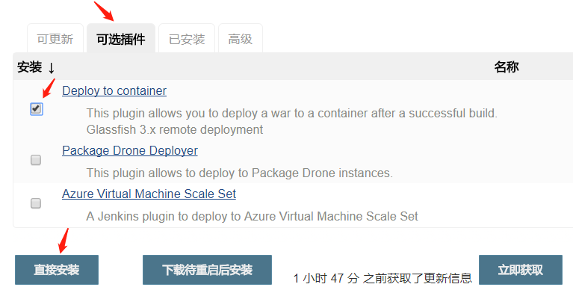Image resolution: width=573 pixels, height=296 pixels.
Task: Click the Package Drone instances description text
Action: pos(239,173)
